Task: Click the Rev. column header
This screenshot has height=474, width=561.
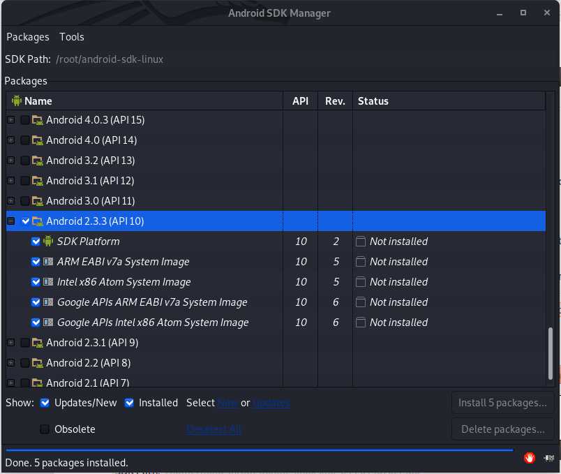Action: 335,101
